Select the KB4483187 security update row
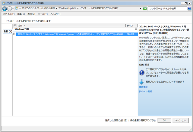Viewport: 193px width, 132px height. point(77,34)
